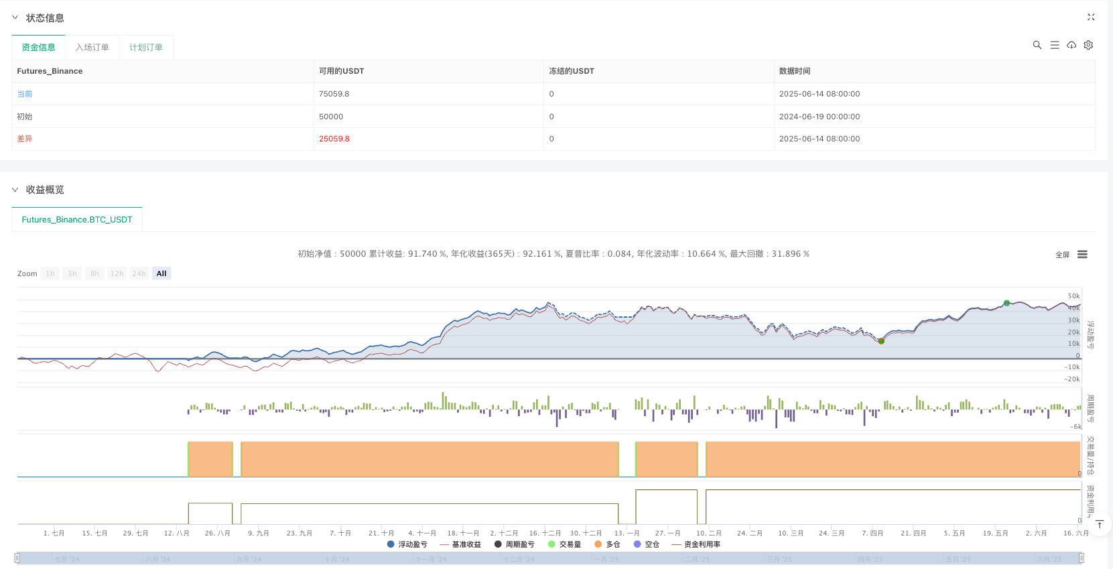Click the green marker on the profit curve
Image resolution: width=1113 pixels, height=569 pixels.
tap(1006, 304)
